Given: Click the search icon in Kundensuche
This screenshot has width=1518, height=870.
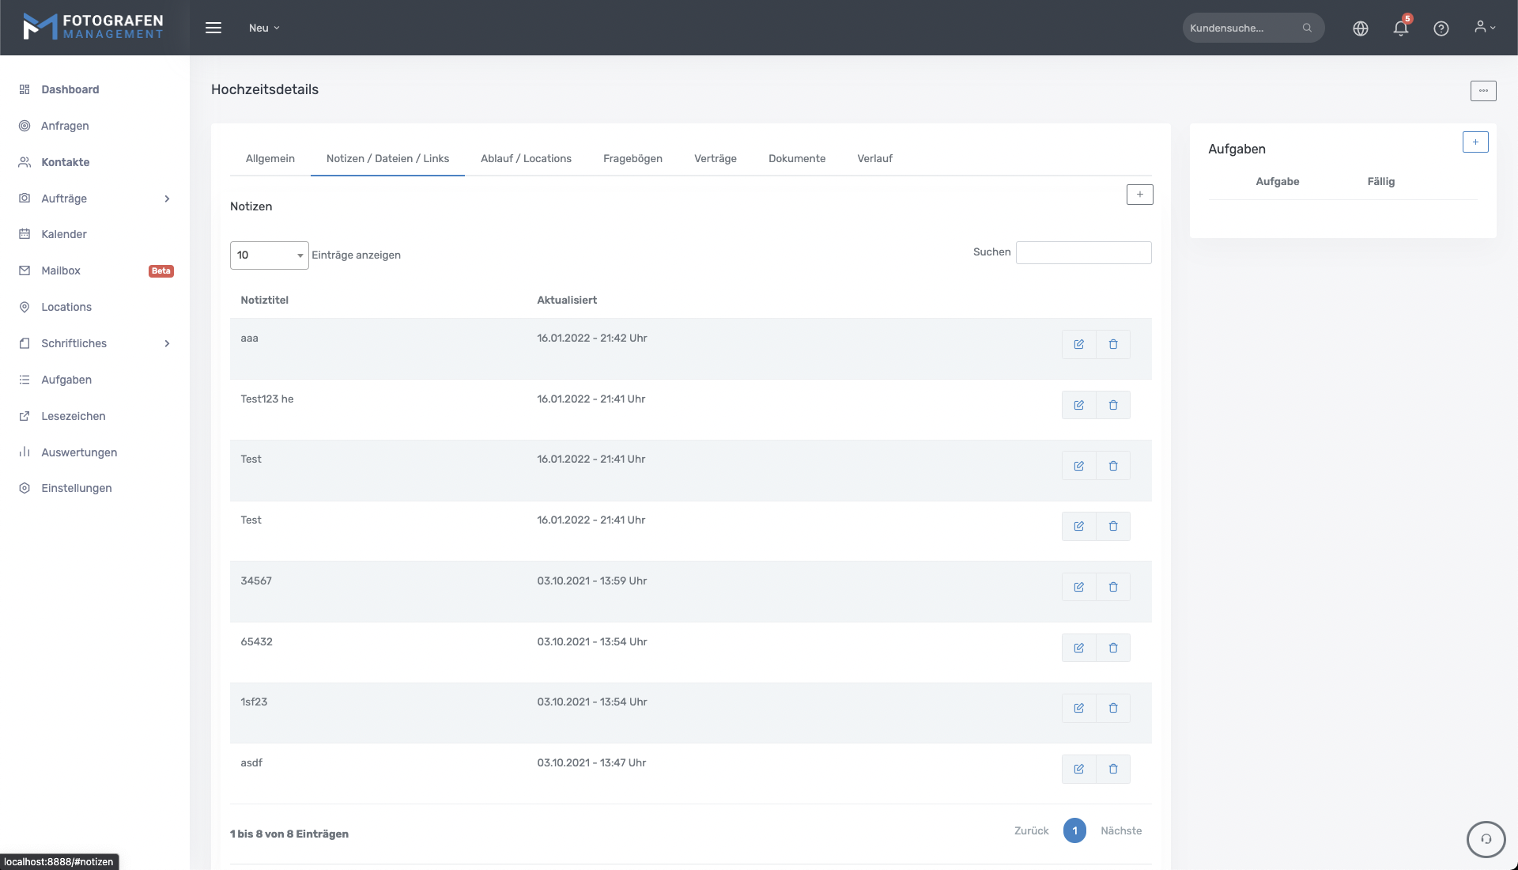Looking at the screenshot, I should click(1307, 28).
